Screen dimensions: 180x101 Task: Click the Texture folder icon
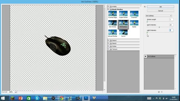(x=111, y=49)
